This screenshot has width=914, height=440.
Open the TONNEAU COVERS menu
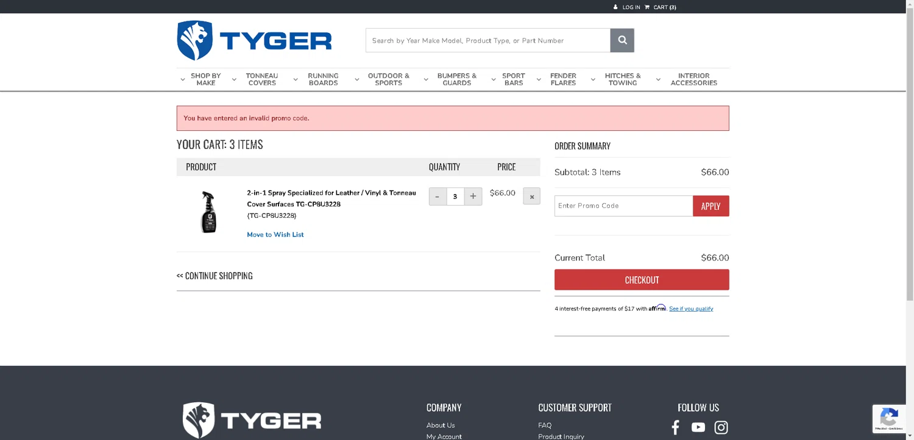click(262, 80)
